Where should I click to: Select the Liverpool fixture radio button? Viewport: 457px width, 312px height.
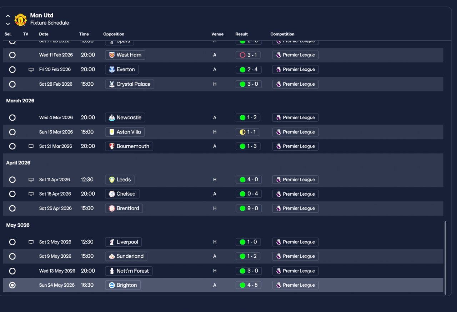click(x=12, y=242)
